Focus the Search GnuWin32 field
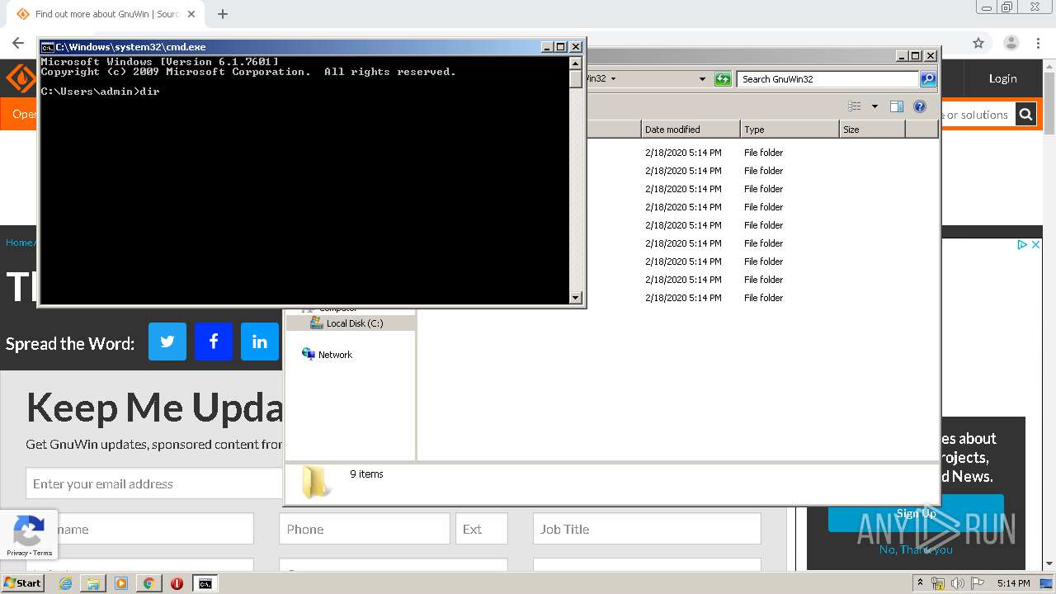Viewport: 1056px width, 594px height. [827, 79]
